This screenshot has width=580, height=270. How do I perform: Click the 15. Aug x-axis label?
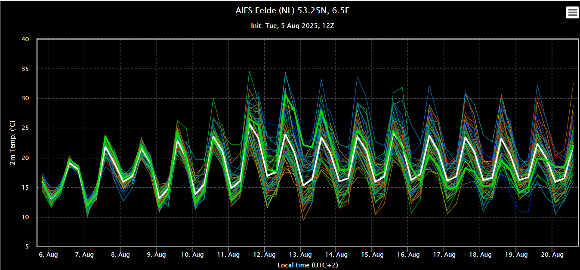(x=372, y=255)
